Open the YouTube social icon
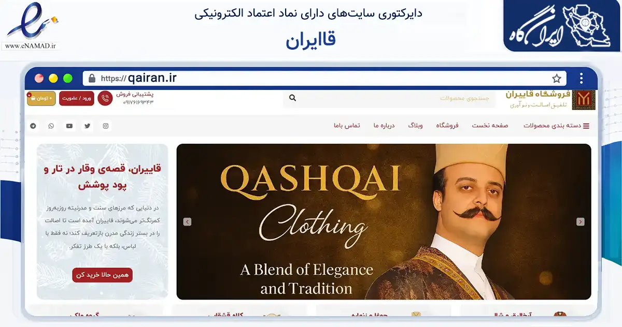This screenshot has width=622, height=327. pyautogui.click(x=69, y=126)
